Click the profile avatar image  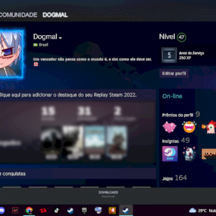coord(11,53)
